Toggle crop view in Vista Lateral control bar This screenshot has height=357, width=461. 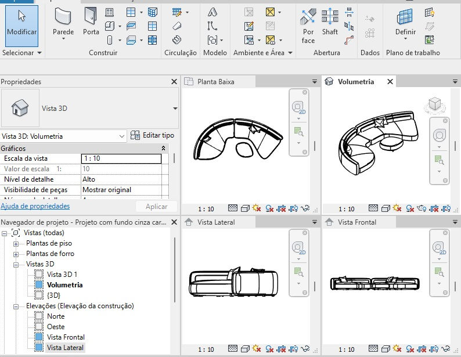(282, 349)
